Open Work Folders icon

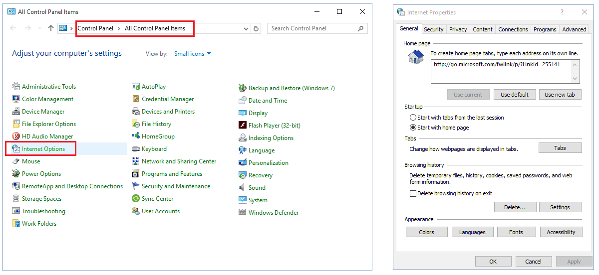pyautogui.click(x=16, y=224)
